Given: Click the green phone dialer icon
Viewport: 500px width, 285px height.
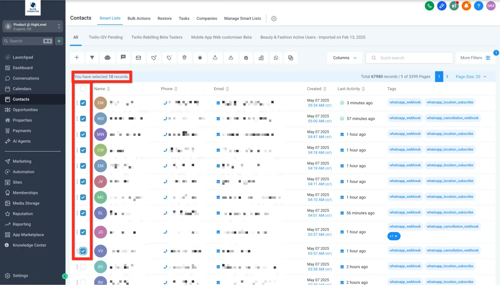Looking at the screenshot, I should click(x=429, y=6).
